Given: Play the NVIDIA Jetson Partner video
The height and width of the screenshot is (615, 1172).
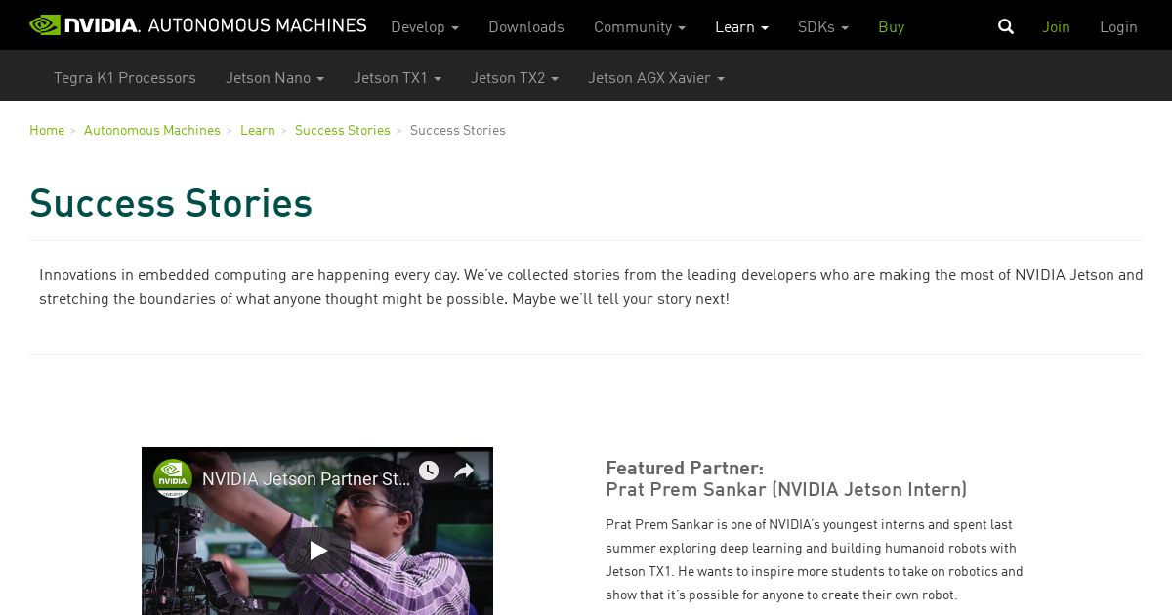Looking at the screenshot, I should (317, 551).
